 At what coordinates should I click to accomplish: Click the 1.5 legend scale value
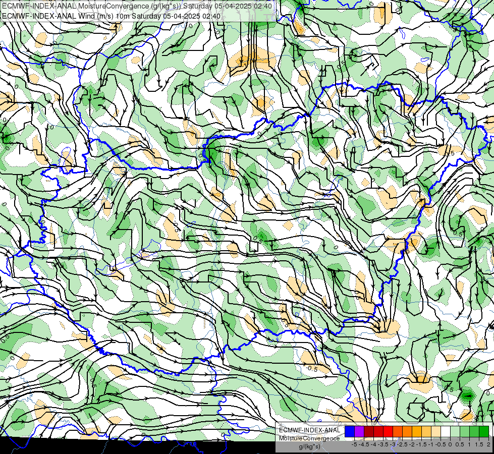click(478, 444)
